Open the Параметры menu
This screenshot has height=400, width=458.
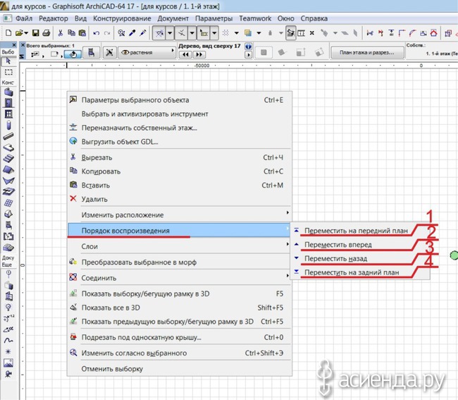click(213, 18)
